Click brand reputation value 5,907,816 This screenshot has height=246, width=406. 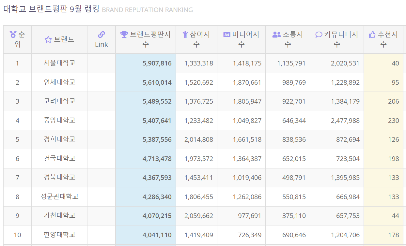click(157, 63)
